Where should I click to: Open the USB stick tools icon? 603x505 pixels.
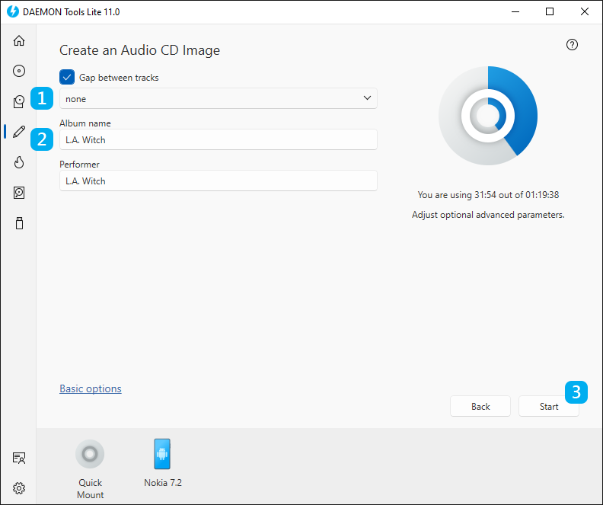point(19,223)
